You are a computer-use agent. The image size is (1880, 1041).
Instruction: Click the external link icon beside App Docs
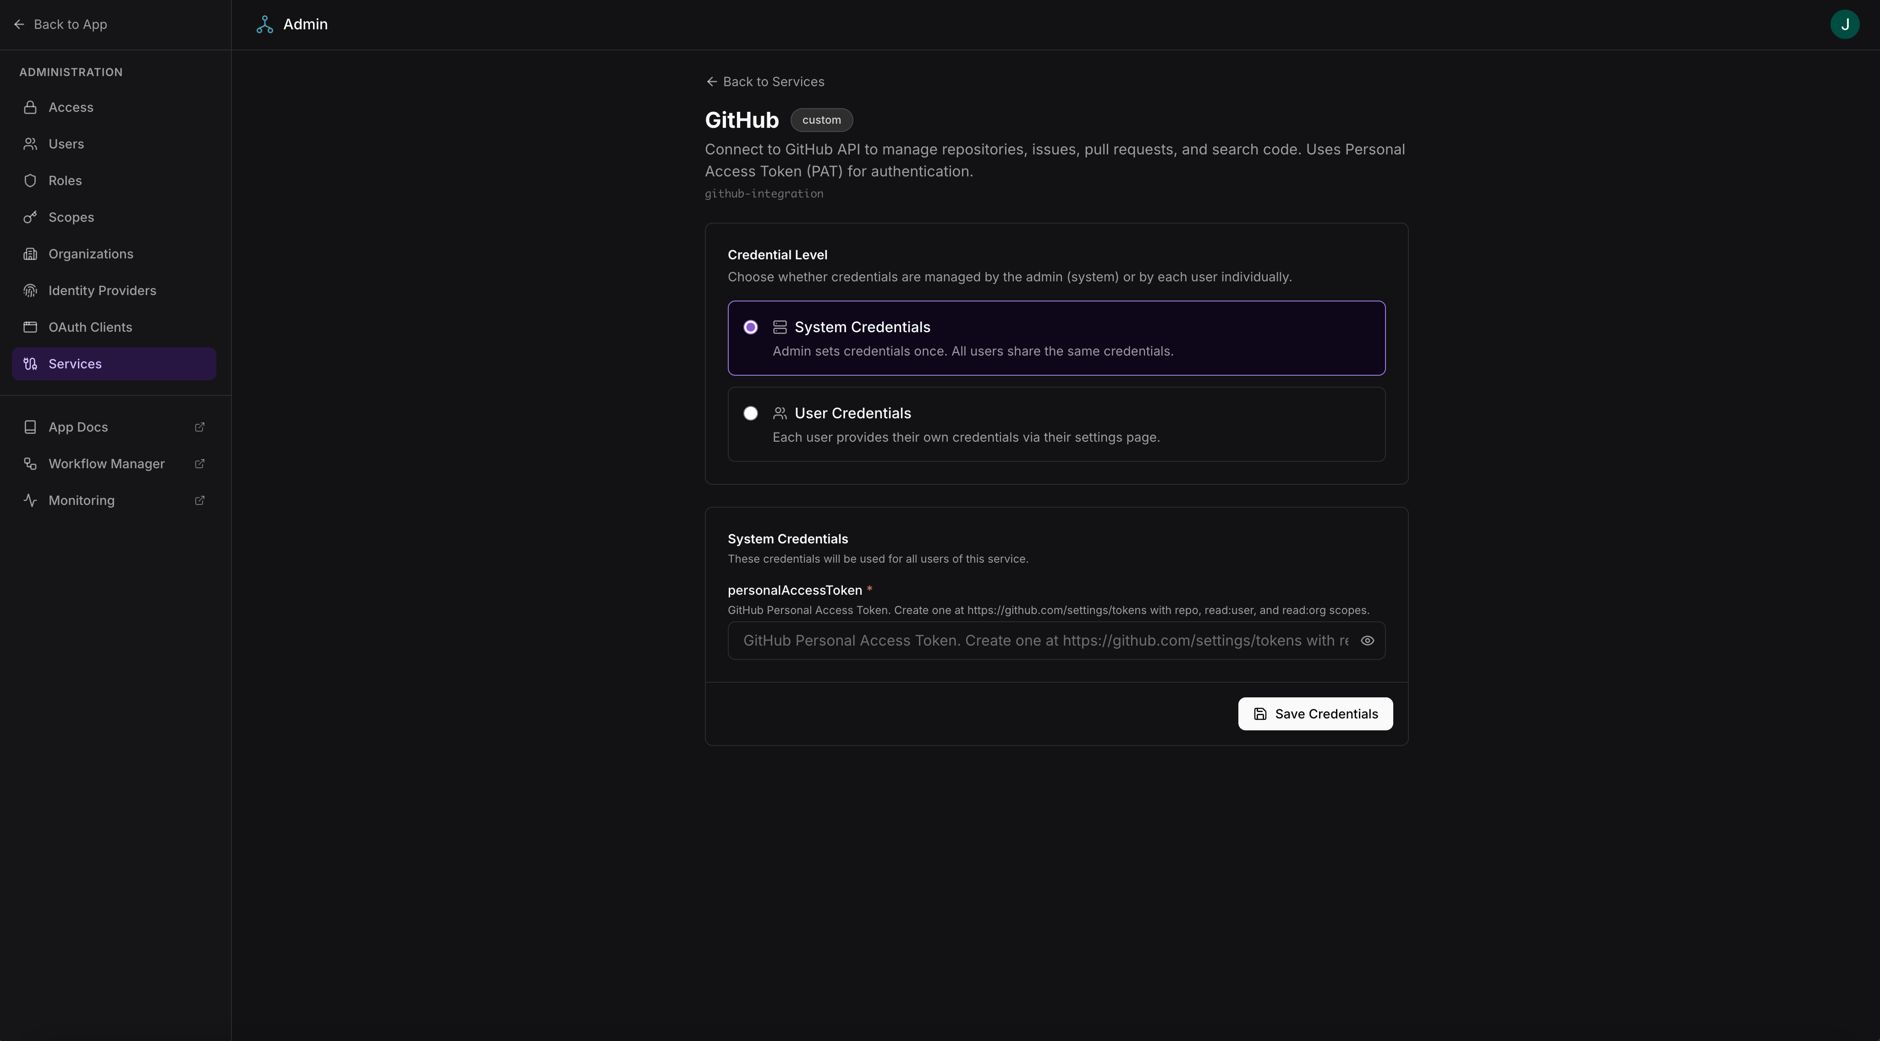click(199, 427)
